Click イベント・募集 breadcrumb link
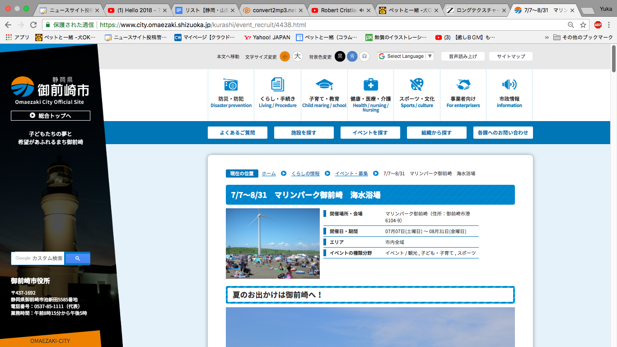This screenshot has height=347, width=617. coord(351,173)
